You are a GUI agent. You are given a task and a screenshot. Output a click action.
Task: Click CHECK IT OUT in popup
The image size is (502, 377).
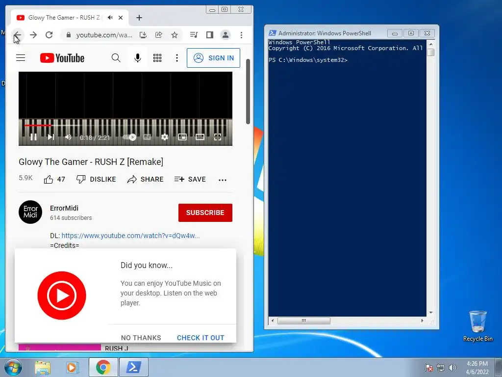(201, 338)
